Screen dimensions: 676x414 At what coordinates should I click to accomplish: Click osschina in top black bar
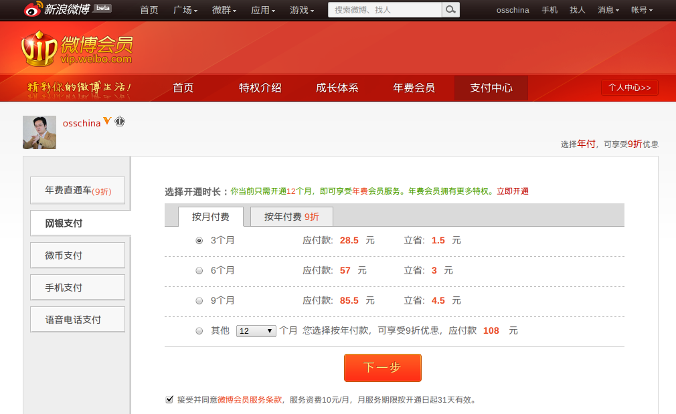click(x=513, y=10)
